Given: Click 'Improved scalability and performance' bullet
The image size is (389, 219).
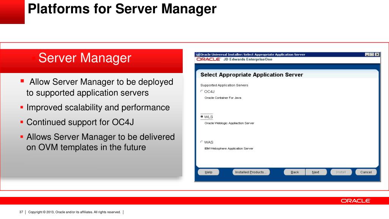Looking at the screenshot, I should click(x=98, y=108).
